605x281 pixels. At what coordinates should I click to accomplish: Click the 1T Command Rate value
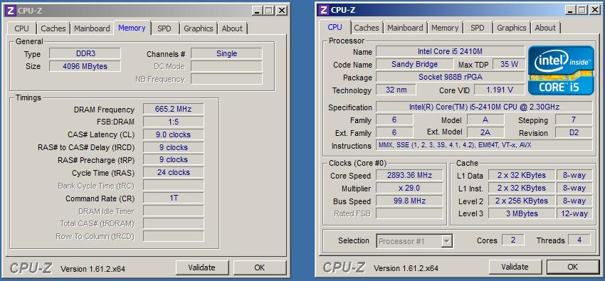[x=173, y=198]
